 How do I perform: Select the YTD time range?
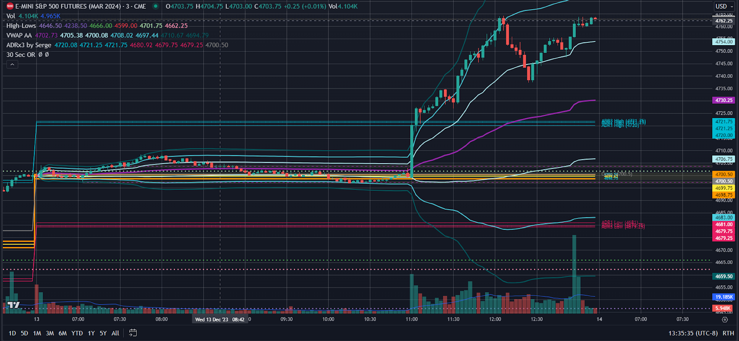click(x=77, y=333)
